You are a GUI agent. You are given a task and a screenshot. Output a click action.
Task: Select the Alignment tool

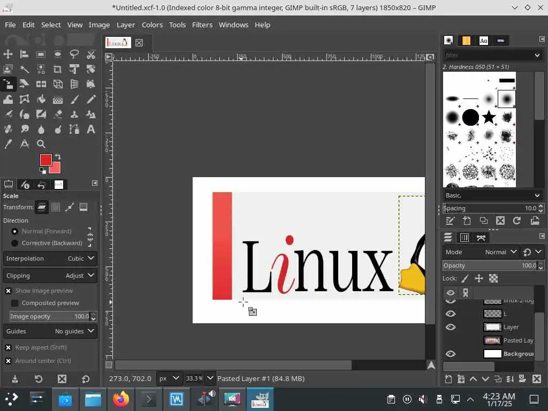click(x=25, y=54)
